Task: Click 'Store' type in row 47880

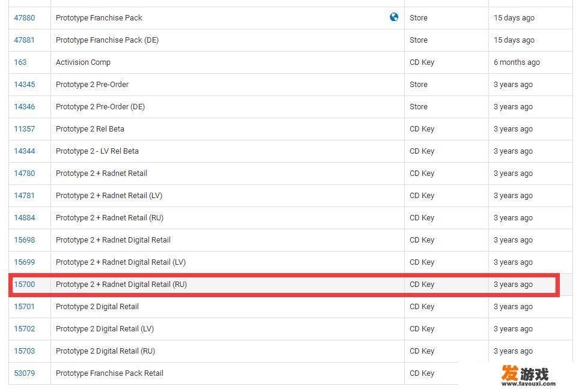Action: [x=419, y=18]
